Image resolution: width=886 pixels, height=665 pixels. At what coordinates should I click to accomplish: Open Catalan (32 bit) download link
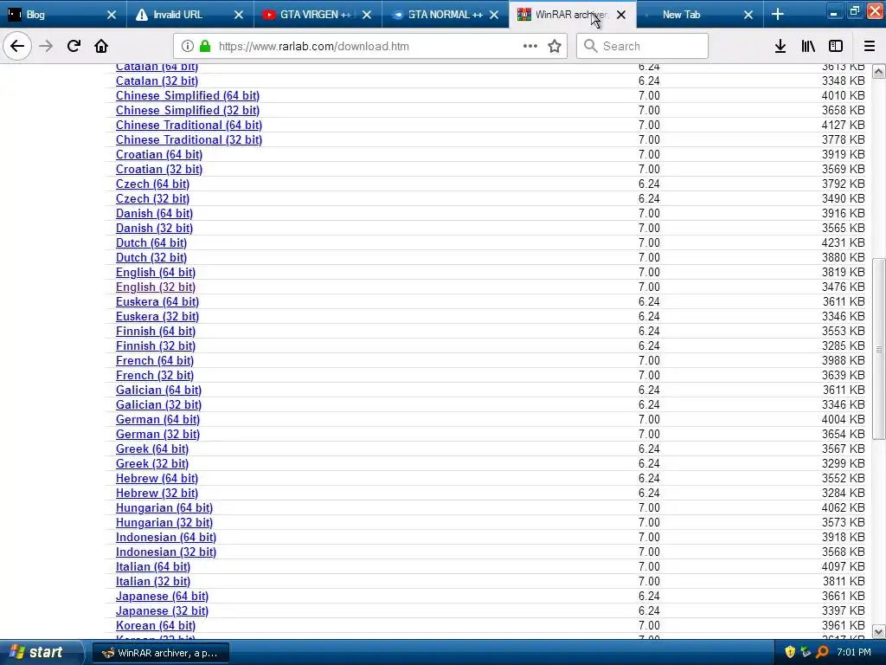coord(157,81)
